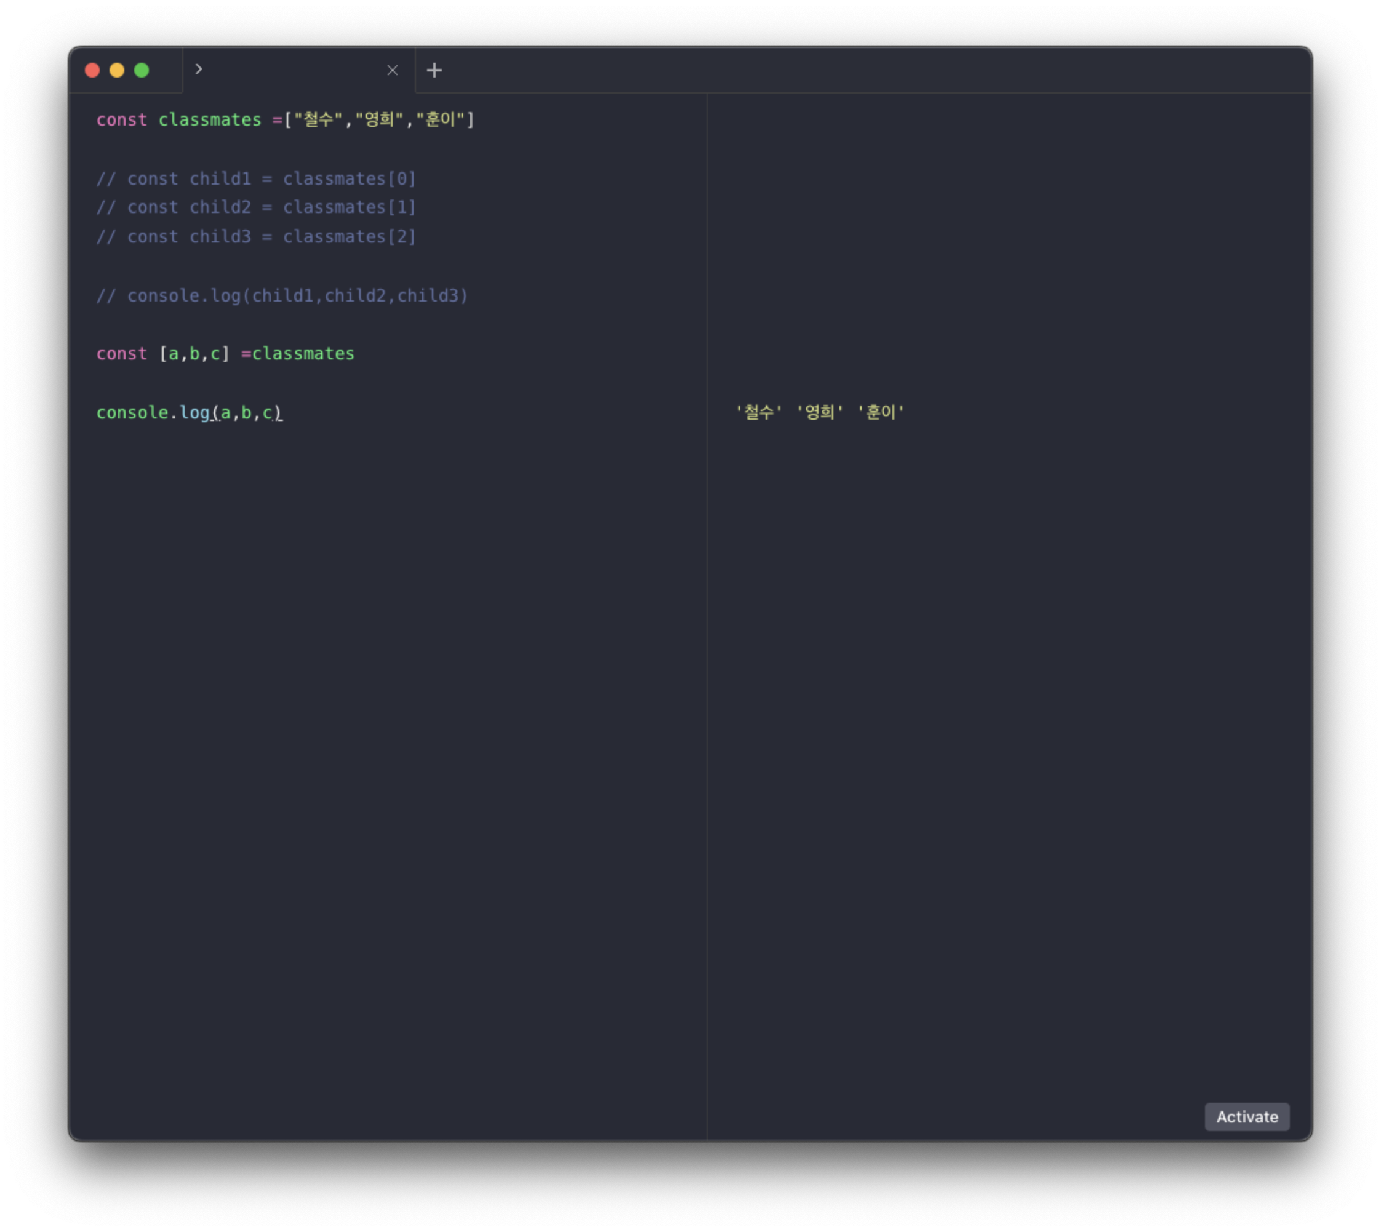
Task: Place cursor on const classmates declaration line
Action: pos(210,120)
